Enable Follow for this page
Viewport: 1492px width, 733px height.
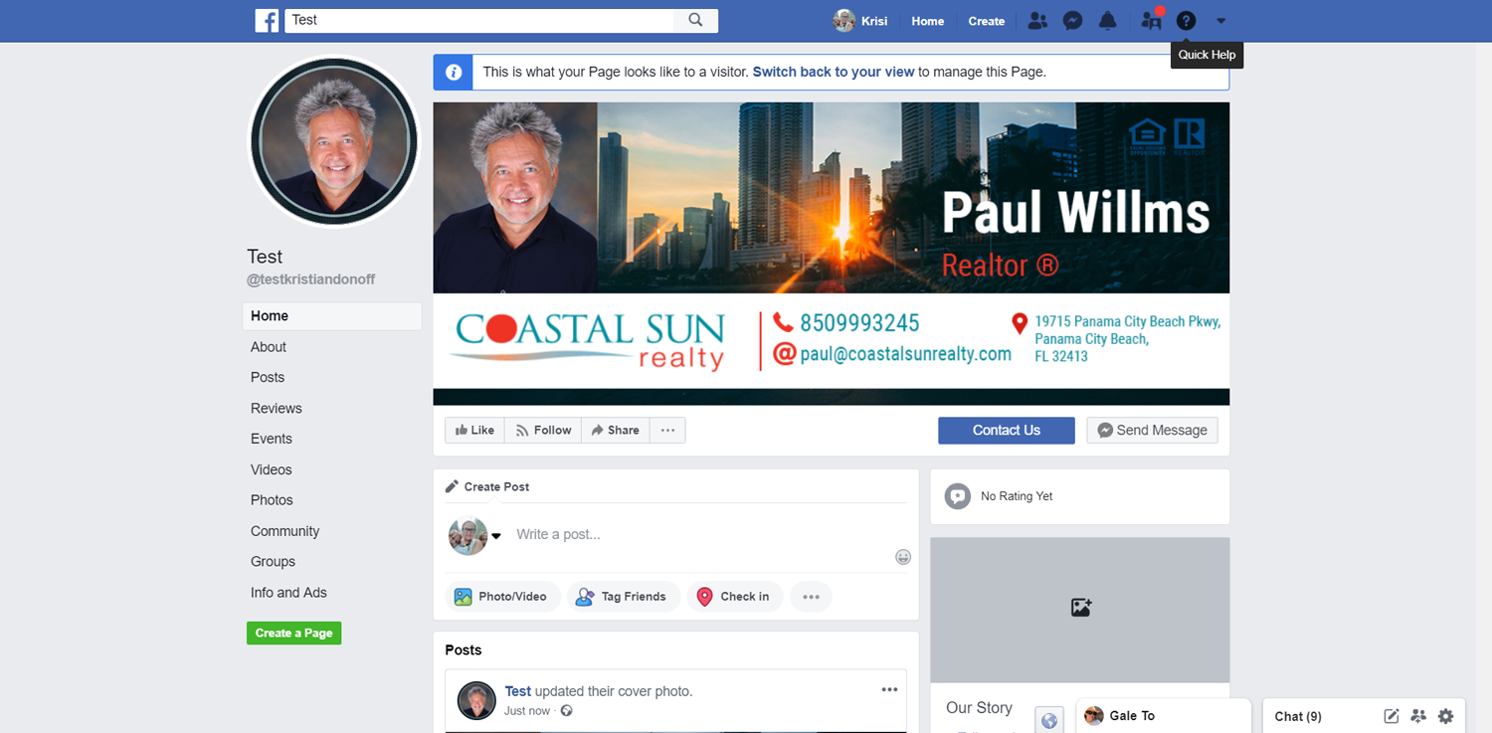point(542,430)
